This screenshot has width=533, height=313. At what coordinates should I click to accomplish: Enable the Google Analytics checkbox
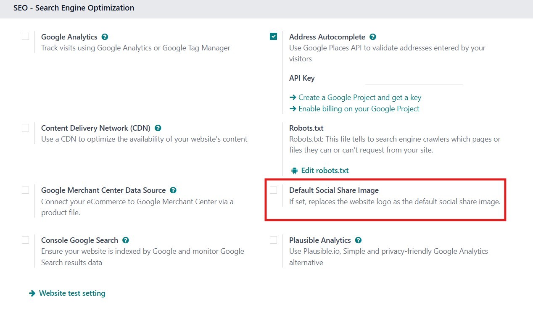pos(26,37)
